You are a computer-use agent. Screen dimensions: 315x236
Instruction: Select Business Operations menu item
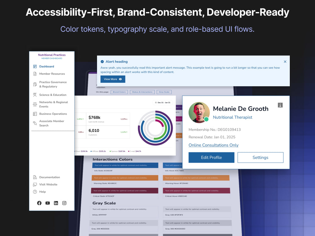pyautogui.click(x=53, y=114)
